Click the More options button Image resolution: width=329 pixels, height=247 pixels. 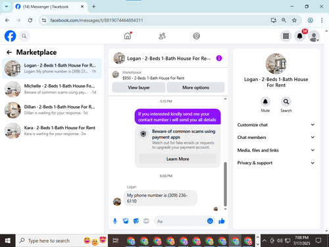click(195, 88)
